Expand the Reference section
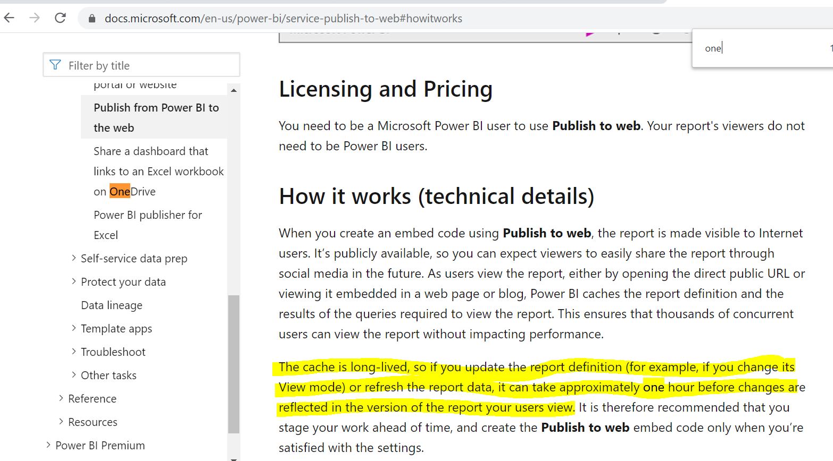The height and width of the screenshot is (461, 833). 92,399
